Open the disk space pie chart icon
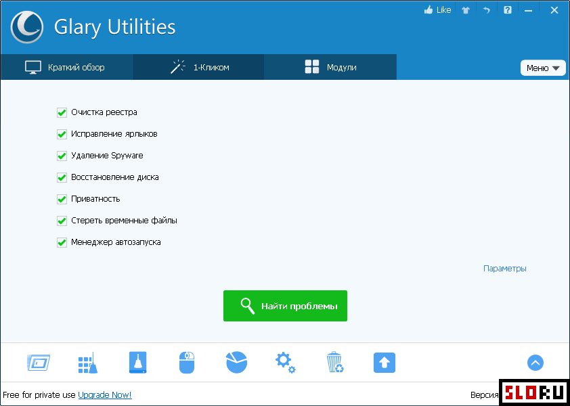The image size is (570, 406). 237,363
